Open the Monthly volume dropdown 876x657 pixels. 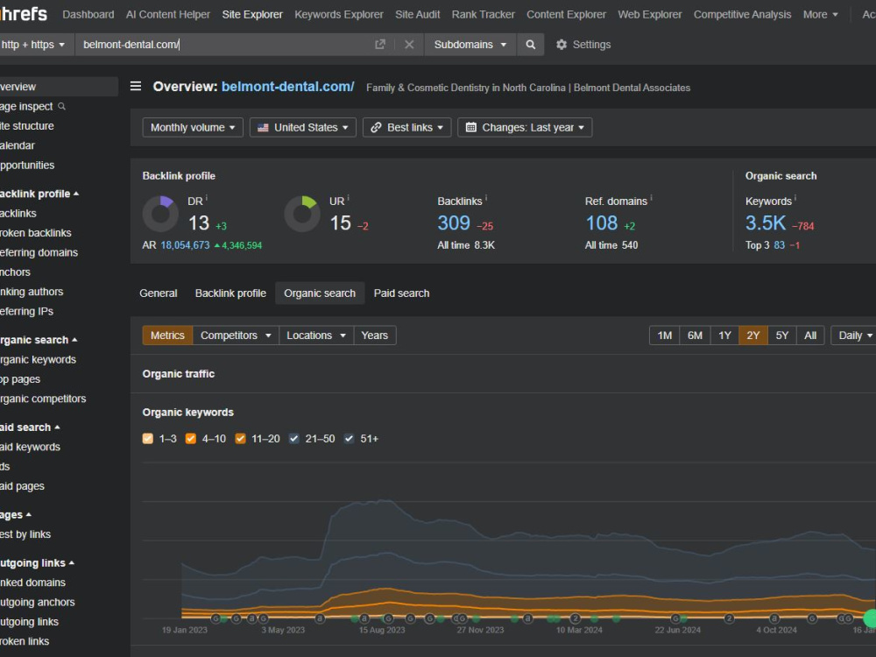coord(192,127)
